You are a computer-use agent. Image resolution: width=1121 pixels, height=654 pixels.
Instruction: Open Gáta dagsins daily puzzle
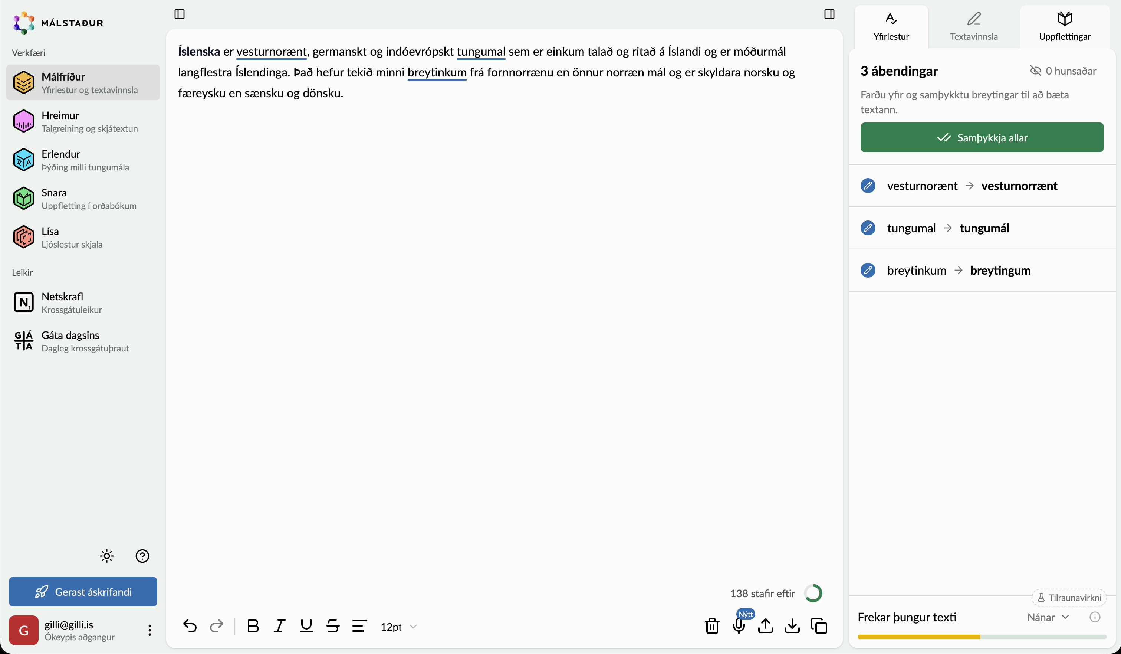click(83, 341)
